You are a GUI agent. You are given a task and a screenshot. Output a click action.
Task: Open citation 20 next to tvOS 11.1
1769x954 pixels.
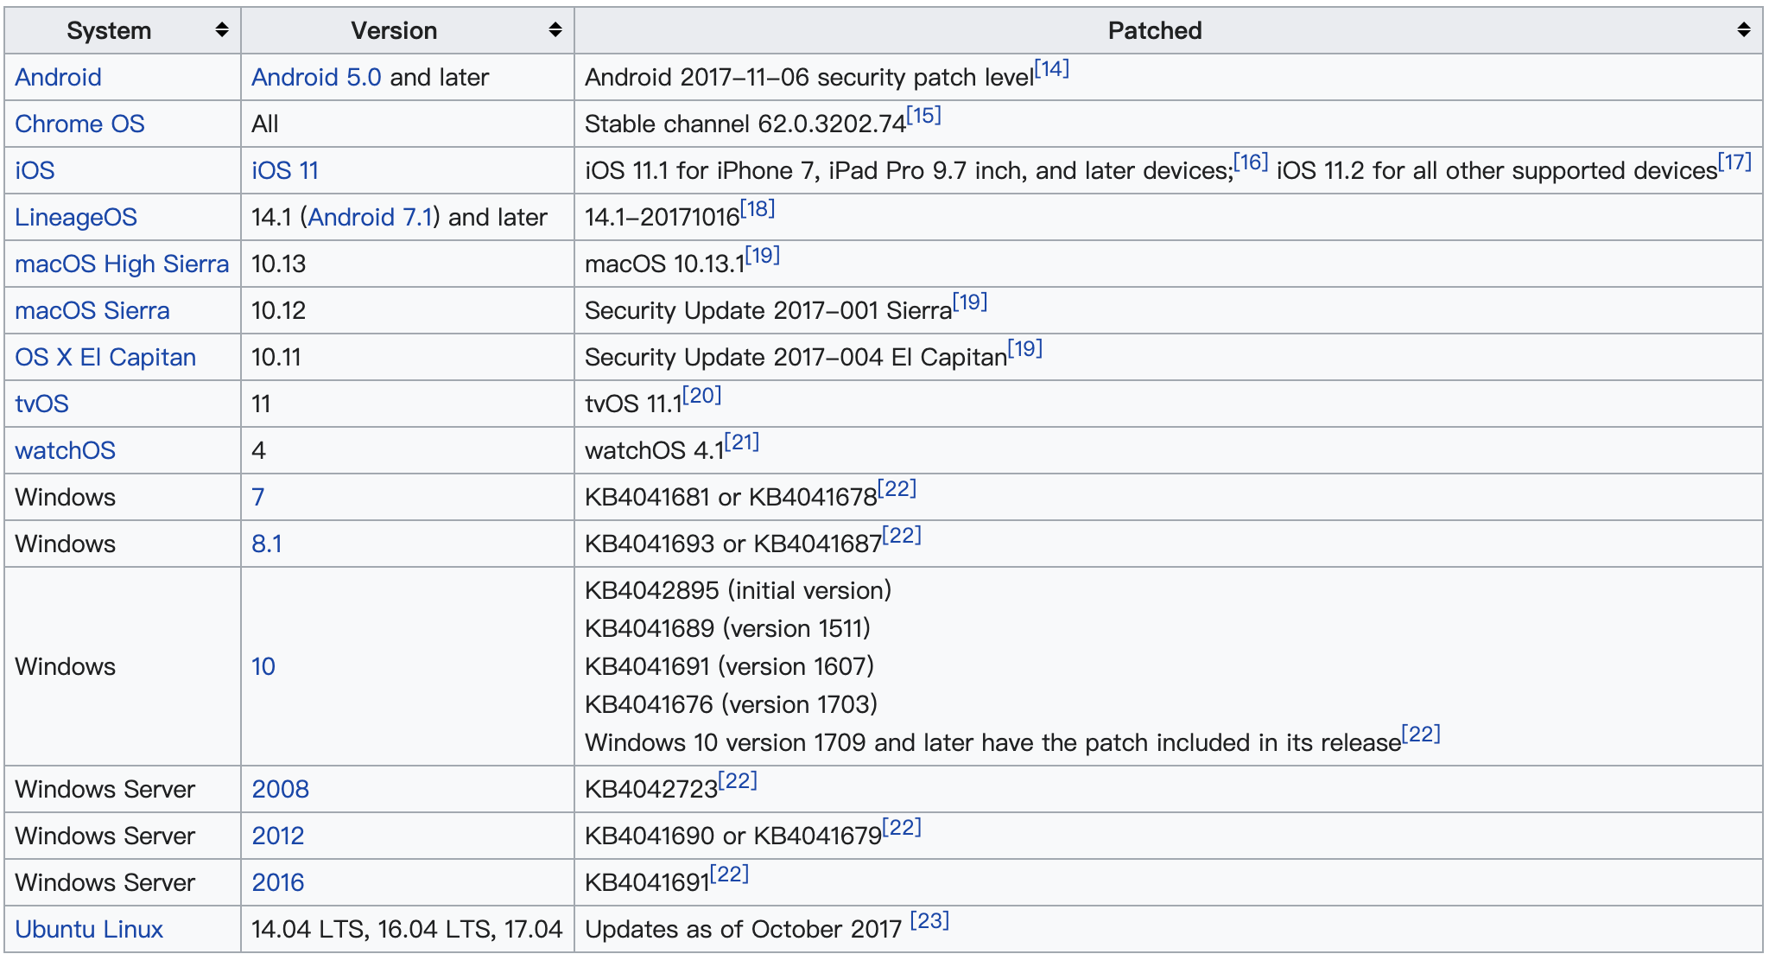pos(701,396)
